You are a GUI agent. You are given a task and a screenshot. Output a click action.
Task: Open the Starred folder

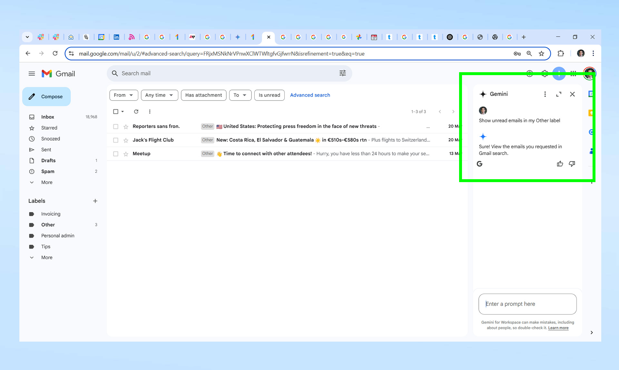pos(49,128)
